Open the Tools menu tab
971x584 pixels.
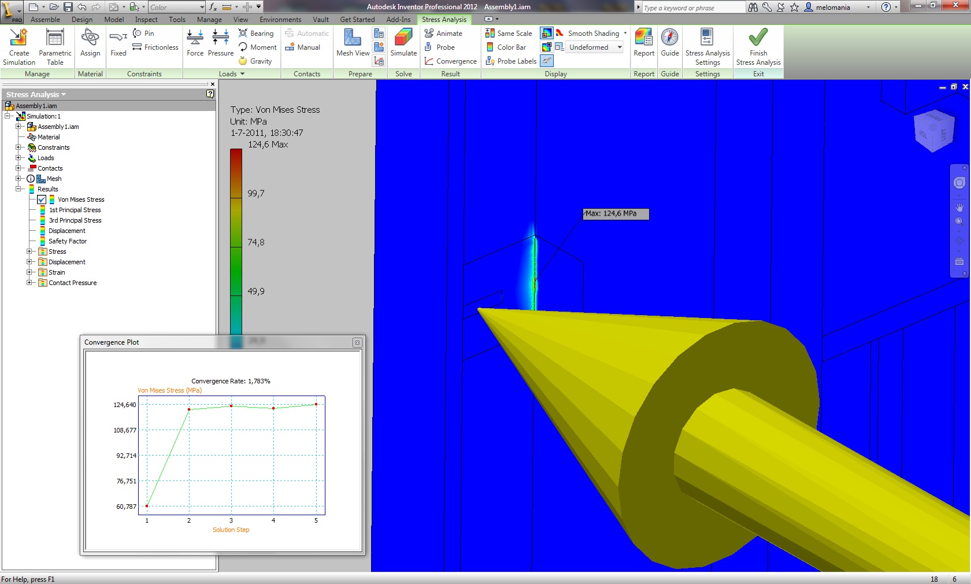(x=177, y=19)
